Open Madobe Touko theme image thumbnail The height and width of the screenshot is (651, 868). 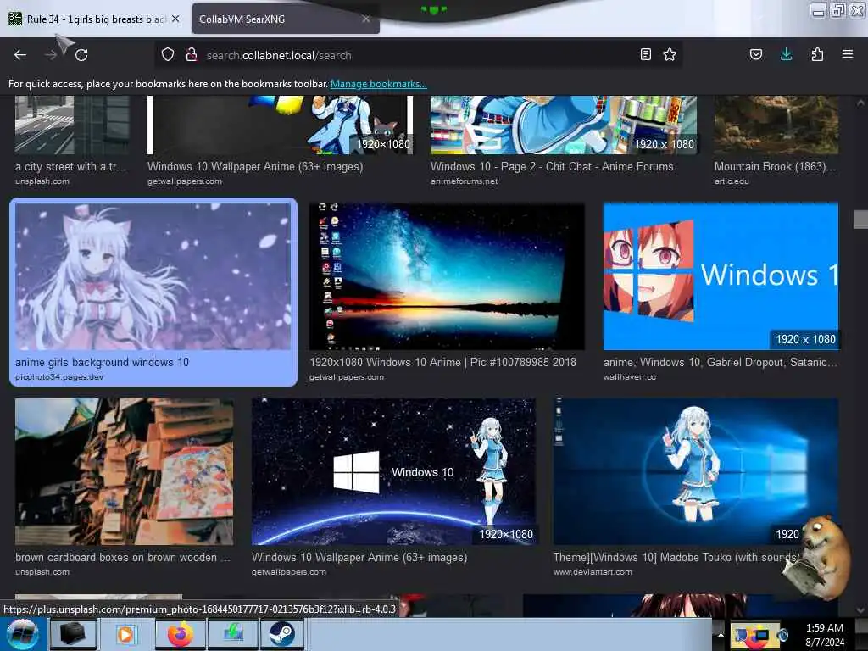[696, 471]
